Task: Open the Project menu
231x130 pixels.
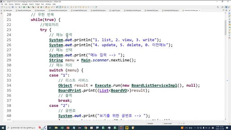Action: coord(38,4)
